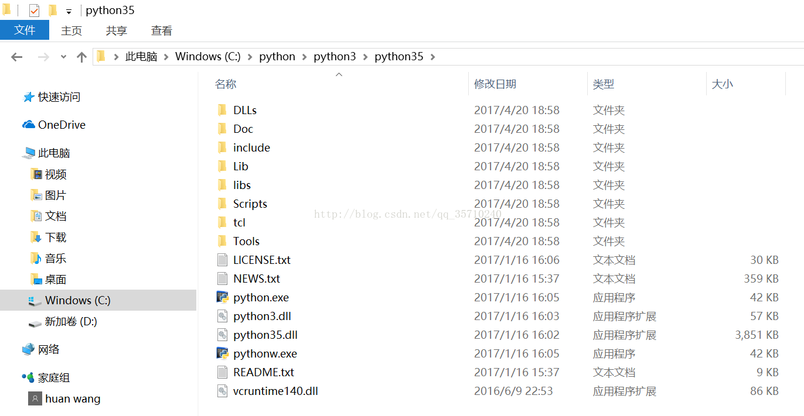Image resolution: width=804 pixels, height=416 pixels.
Task: Expand chevron after Windows (C:) in path
Action: (250, 57)
